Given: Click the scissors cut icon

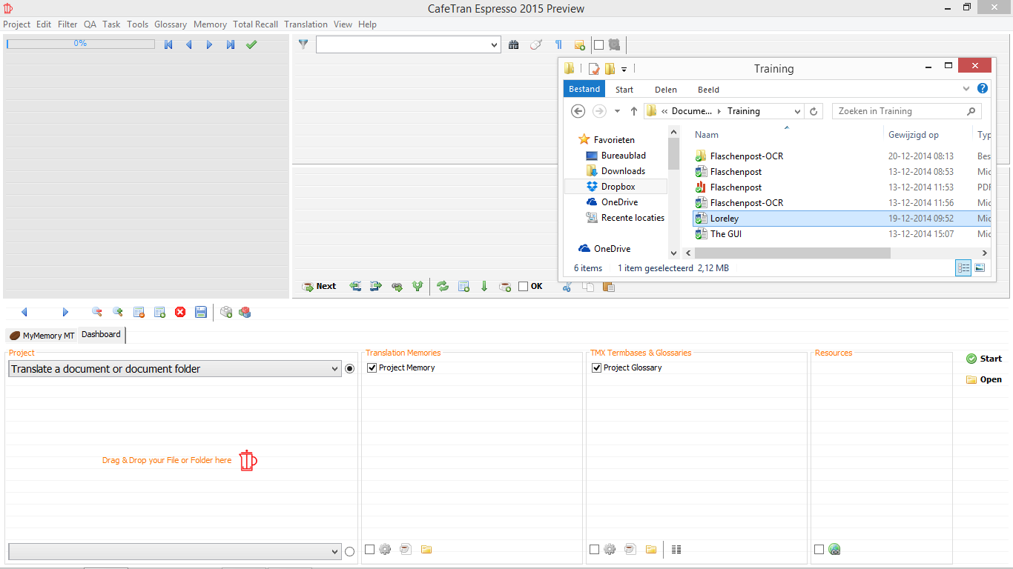Looking at the screenshot, I should coord(567,287).
